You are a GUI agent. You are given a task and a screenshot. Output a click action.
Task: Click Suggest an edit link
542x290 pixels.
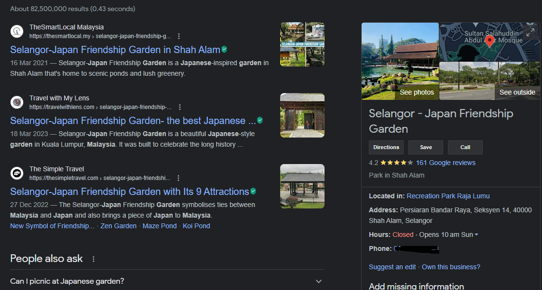(x=393, y=267)
